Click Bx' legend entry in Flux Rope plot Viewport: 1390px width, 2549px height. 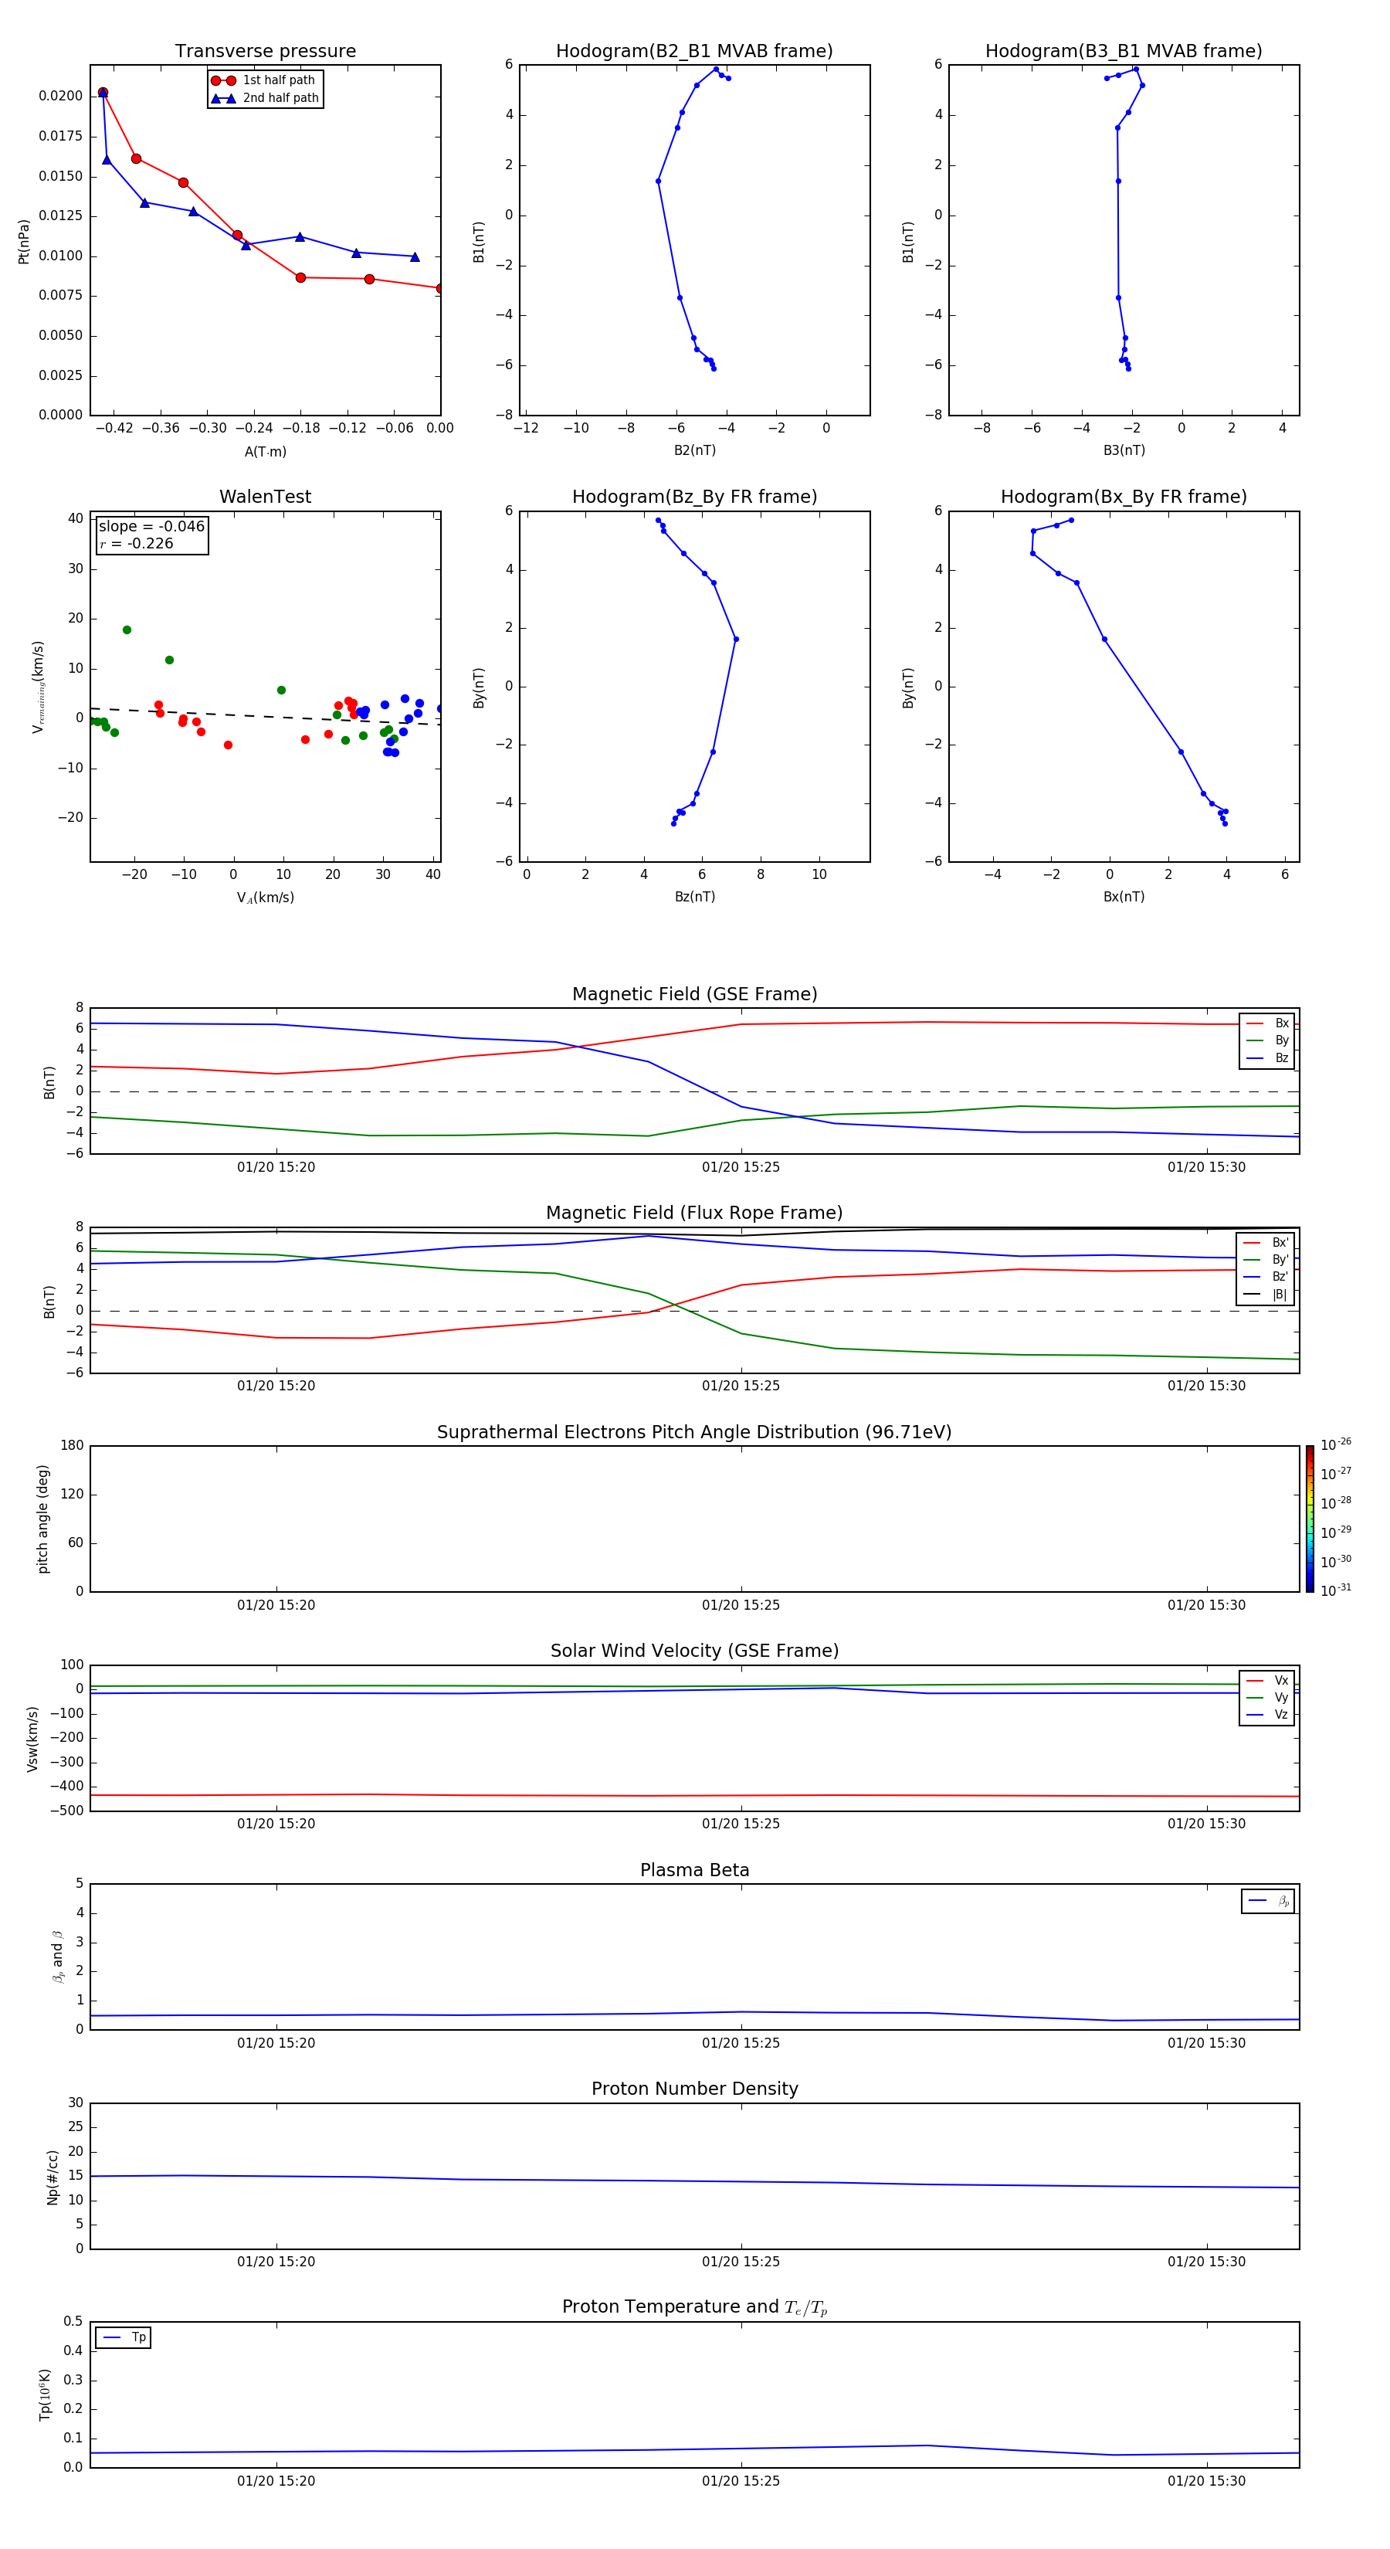tap(1266, 1243)
